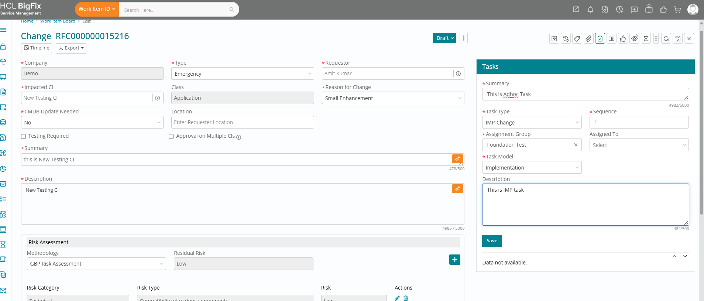Go to Home breadcrumb
Screen dimensions: 704x301
[27, 21]
